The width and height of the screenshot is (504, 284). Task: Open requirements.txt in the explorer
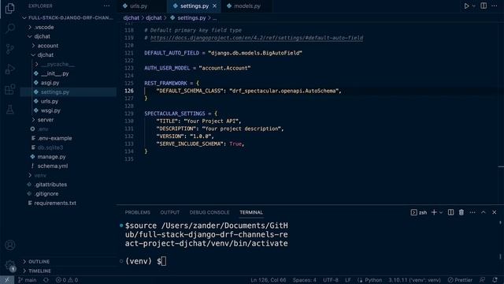point(69,204)
